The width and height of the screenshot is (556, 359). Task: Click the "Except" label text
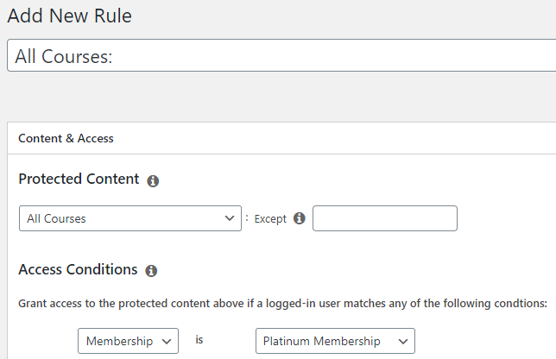pos(270,219)
